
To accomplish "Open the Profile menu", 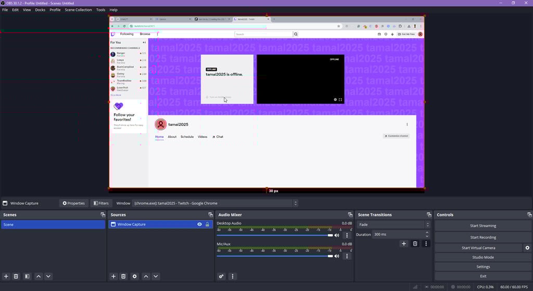I will click(55, 10).
